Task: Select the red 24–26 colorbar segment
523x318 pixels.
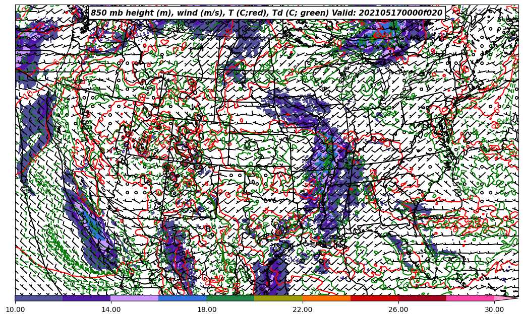Action: point(374,298)
